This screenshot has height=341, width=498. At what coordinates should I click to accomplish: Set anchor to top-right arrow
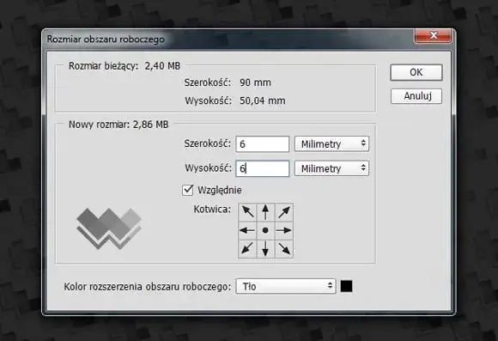284,212
